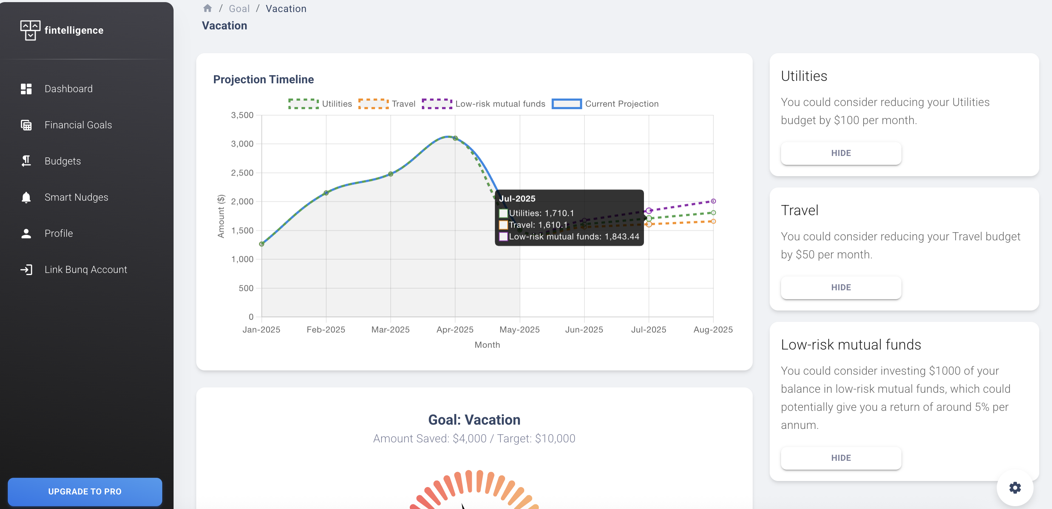Open the settings gear button

[1014, 487]
